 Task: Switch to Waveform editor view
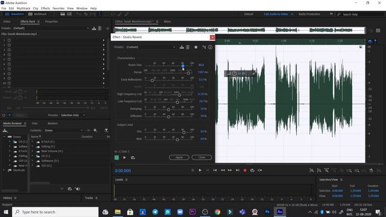tap(14, 14)
